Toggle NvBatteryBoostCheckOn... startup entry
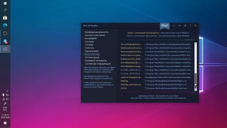The width and height of the screenshot is (227, 128). pos(131,48)
